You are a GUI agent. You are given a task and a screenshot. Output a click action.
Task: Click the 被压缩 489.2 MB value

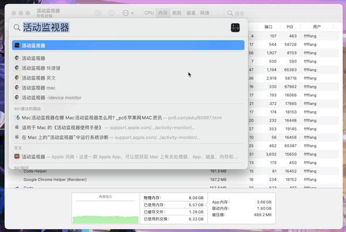[262, 215]
